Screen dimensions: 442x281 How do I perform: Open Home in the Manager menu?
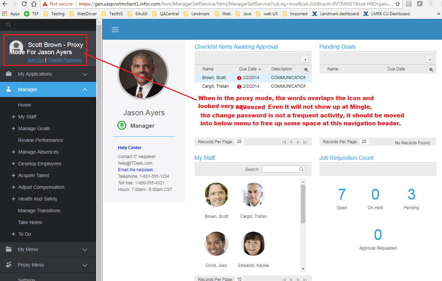25,105
